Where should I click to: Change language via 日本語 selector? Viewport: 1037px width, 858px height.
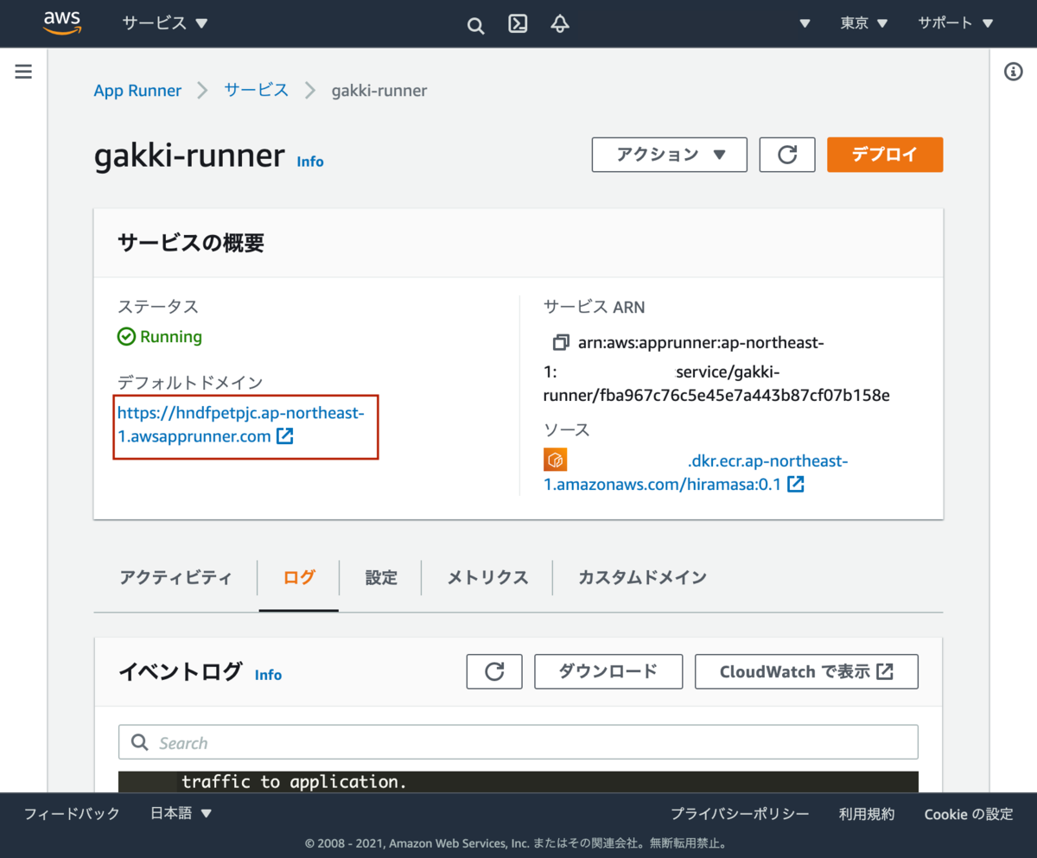point(181,813)
